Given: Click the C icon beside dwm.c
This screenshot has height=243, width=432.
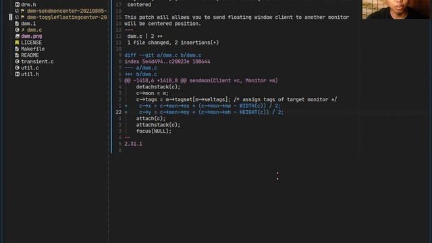Looking at the screenshot, I should click(x=17, y=30).
